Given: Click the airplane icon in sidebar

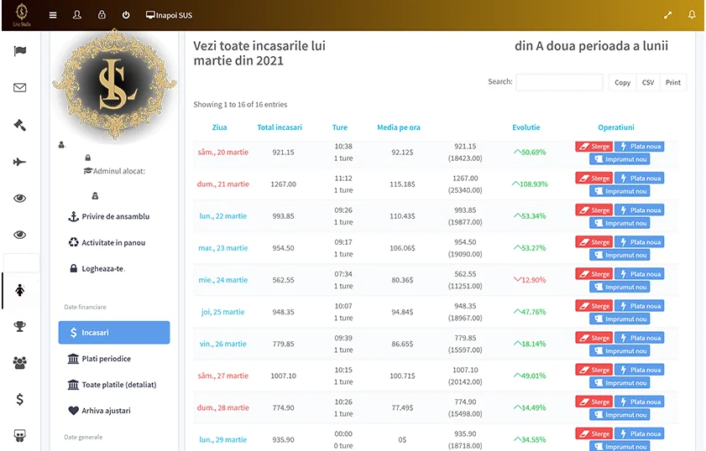Looking at the screenshot, I should click(20, 162).
